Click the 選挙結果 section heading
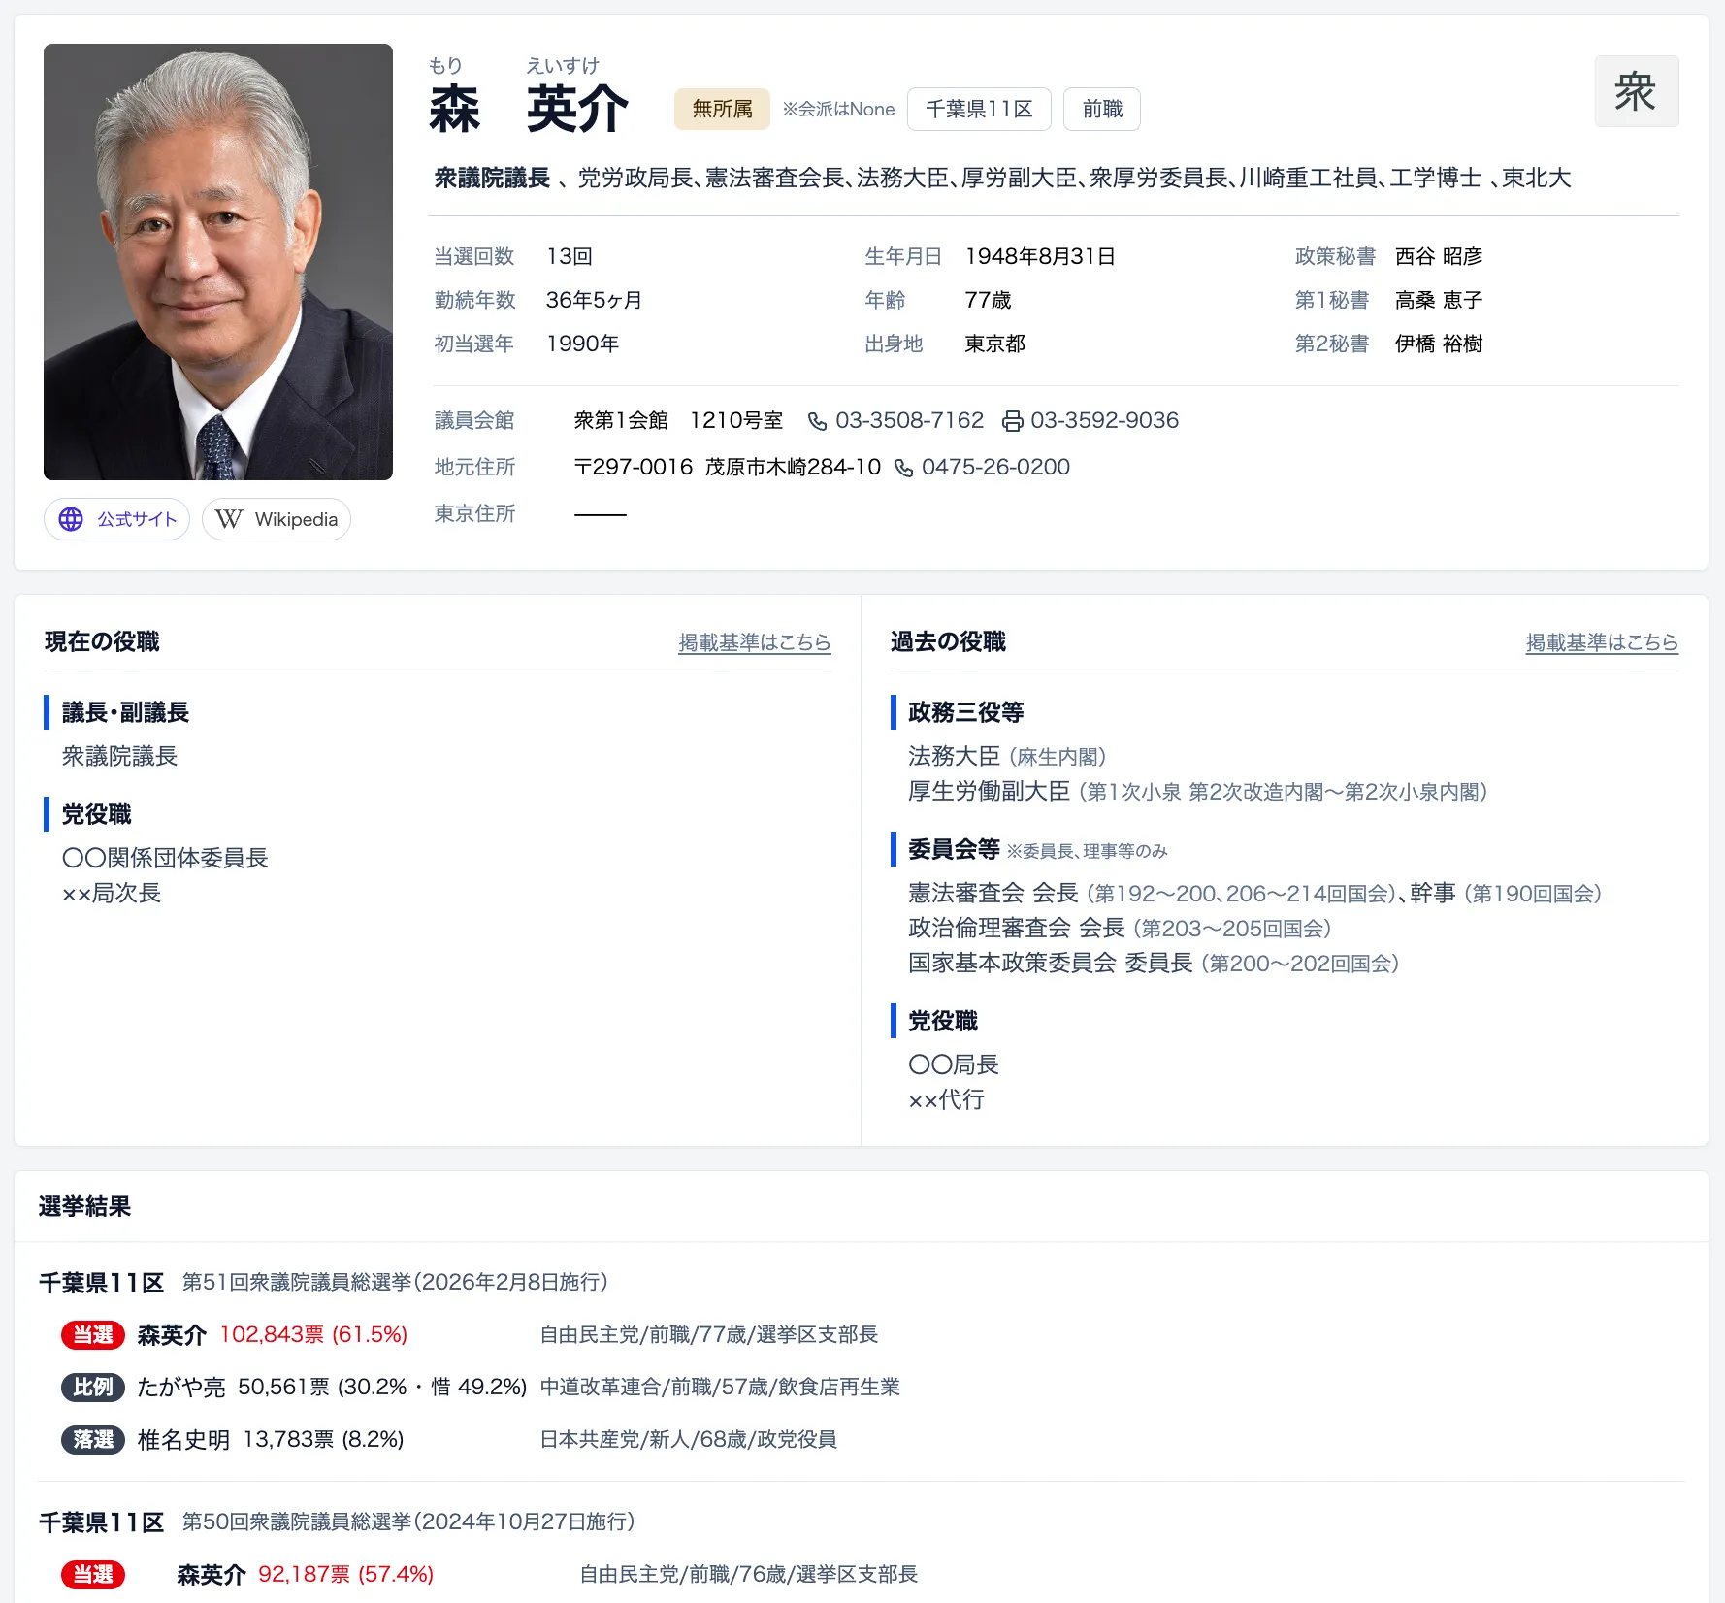 click(x=85, y=1206)
